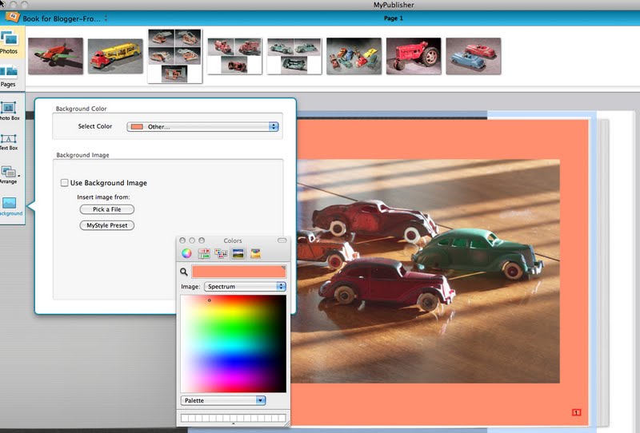The width and height of the screenshot is (640, 433).
Task: Click the Colors window resize grip handle
Action: point(287,423)
